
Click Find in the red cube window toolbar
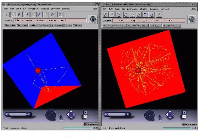tap(151, 15)
